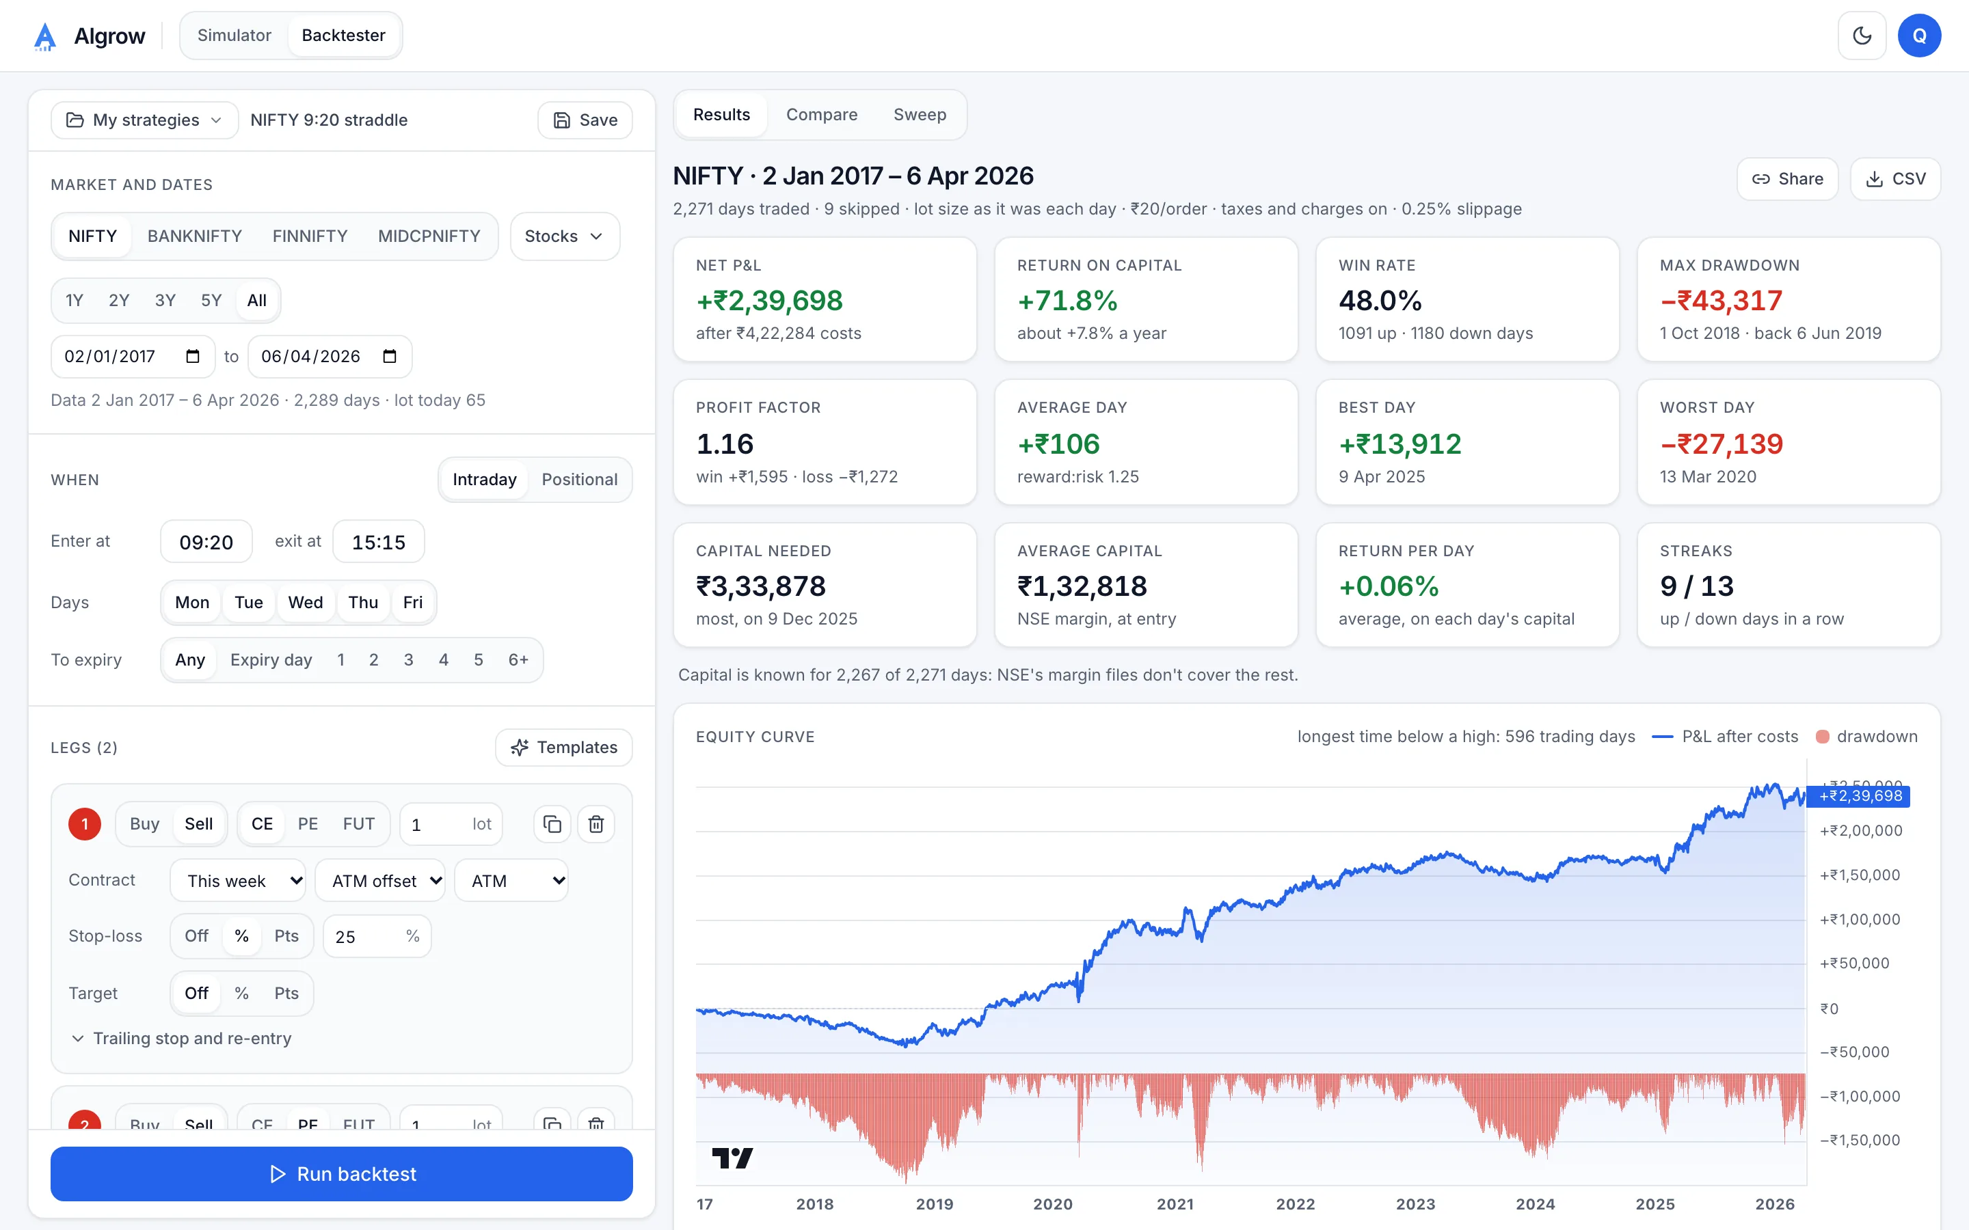1969x1230 pixels.
Task: Share the backtest results
Action: (1788, 179)
